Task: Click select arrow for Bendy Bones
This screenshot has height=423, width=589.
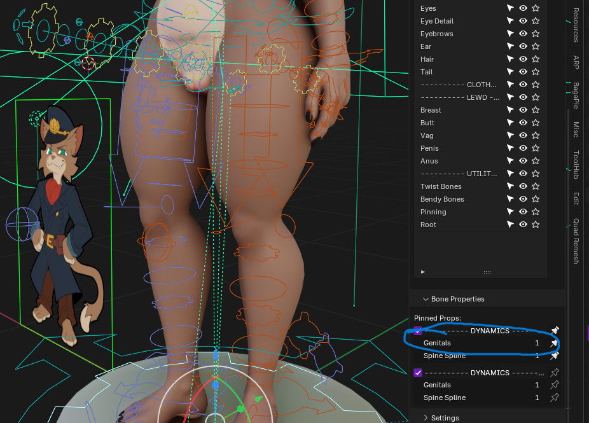Action: [x=510, y=199]
